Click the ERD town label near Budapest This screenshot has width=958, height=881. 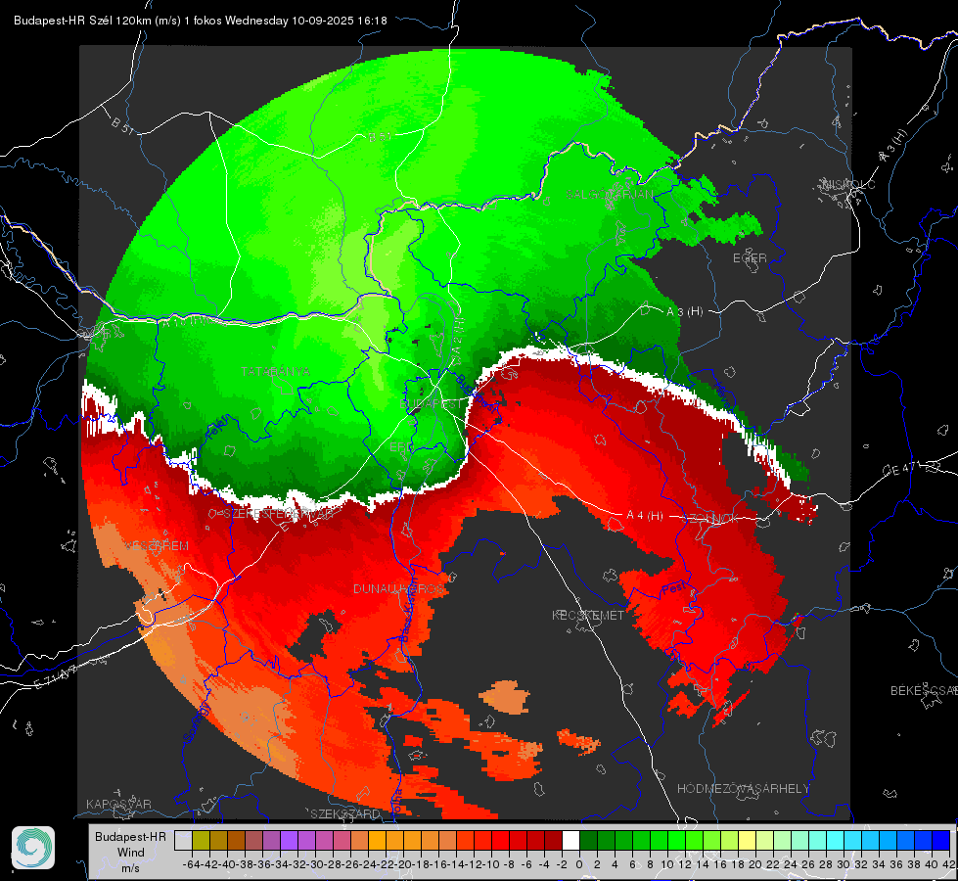pyautogui.click(x=401, y=447)
